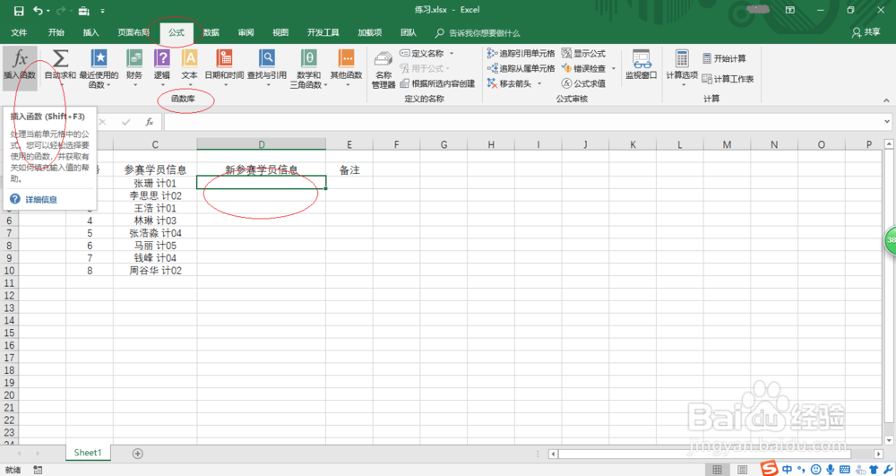Expand the Undo history dropdown arrow
The width and height of the screenshot is (896, 476).
48,11
